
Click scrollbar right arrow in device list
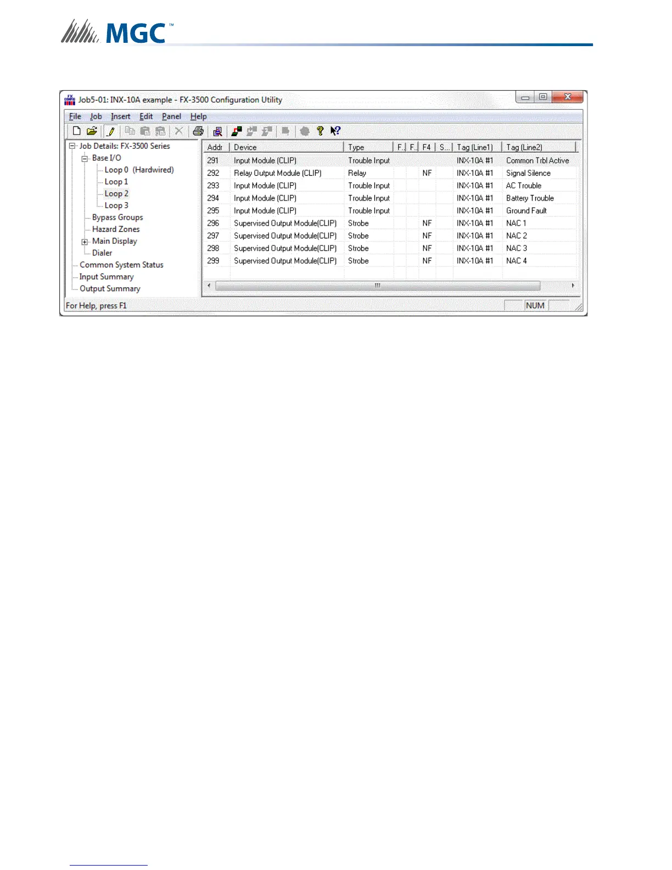coord(573,286)
